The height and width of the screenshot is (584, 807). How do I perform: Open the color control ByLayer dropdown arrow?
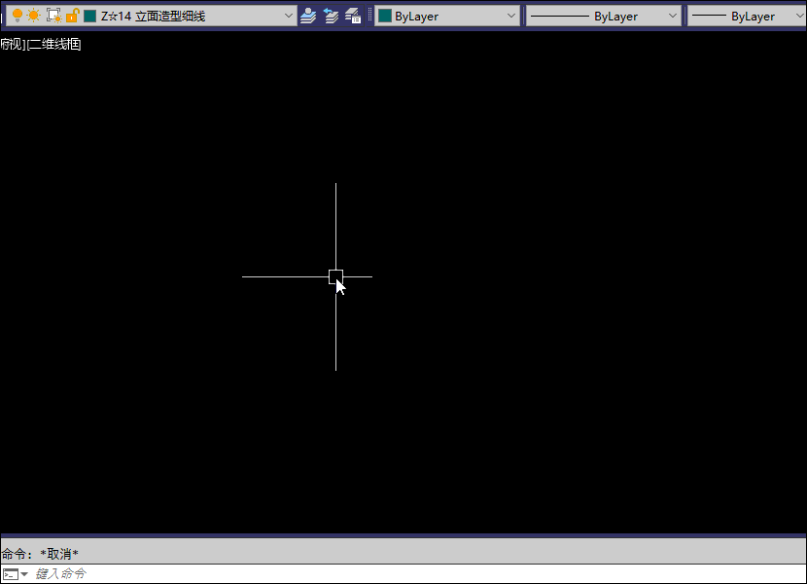tap(511, 16)
